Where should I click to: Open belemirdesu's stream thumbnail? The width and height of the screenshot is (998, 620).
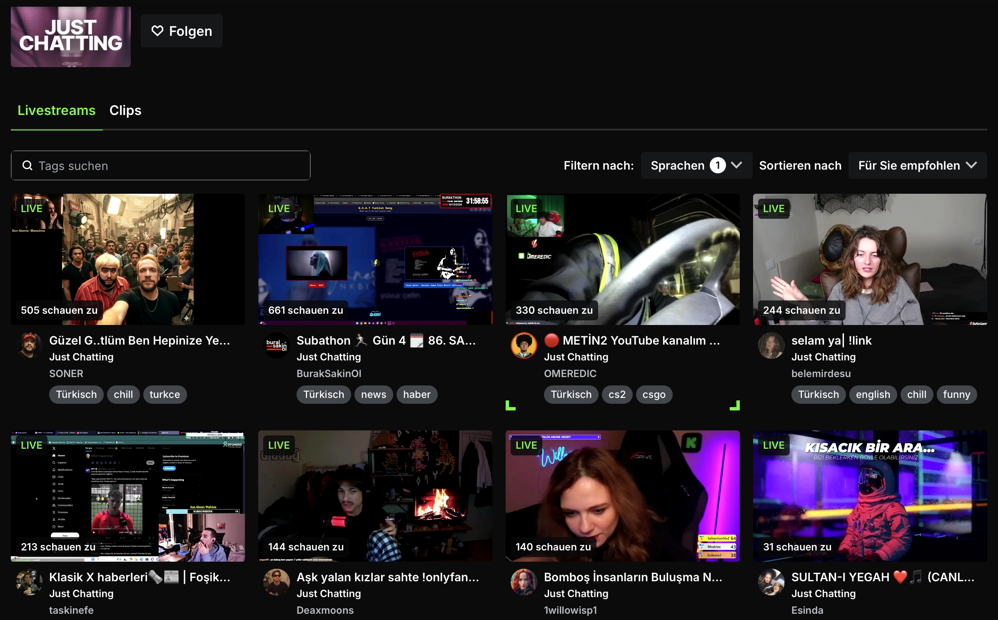pos(870,259)
